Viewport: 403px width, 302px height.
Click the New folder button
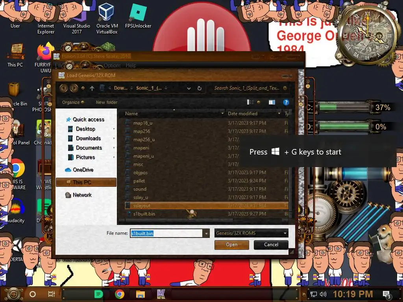[x=106, y=102]
